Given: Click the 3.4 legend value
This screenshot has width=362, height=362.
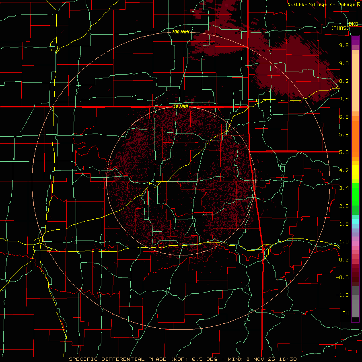Looking at the screenshot, I should click(344, 188).
